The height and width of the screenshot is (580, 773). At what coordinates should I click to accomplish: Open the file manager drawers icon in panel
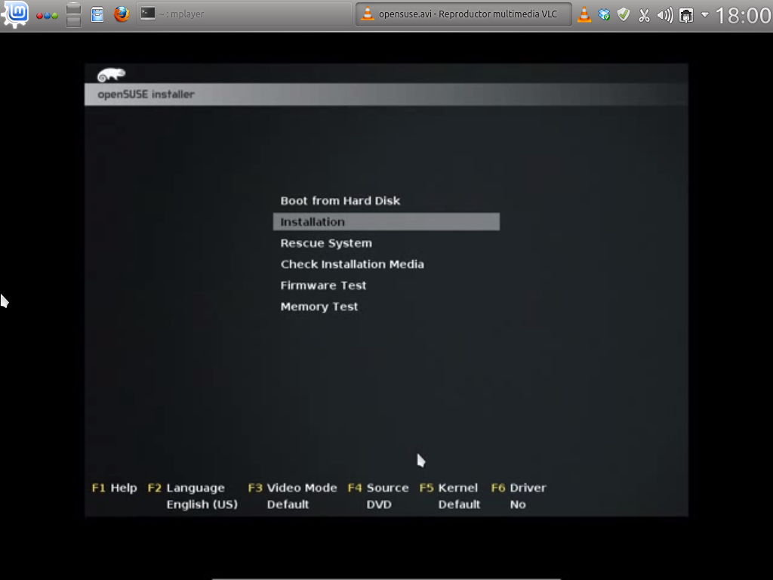click(x=73, y=15)
